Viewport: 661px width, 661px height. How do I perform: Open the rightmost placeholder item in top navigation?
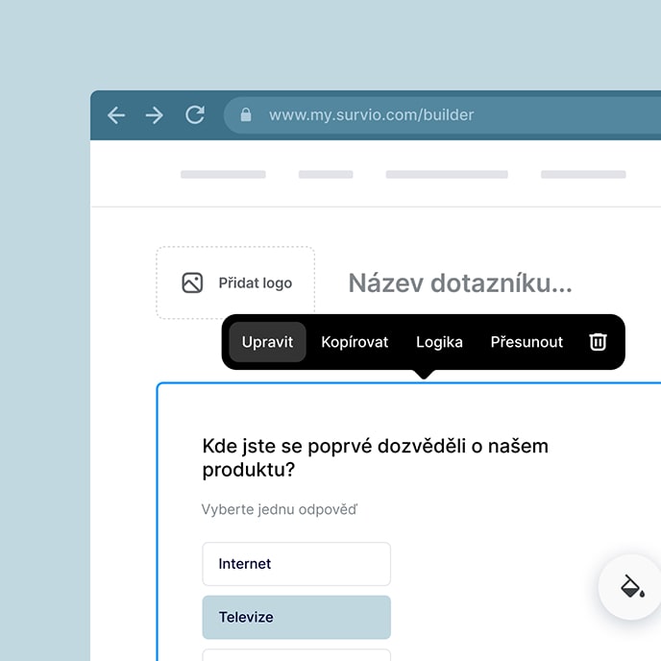coord(583,175)
